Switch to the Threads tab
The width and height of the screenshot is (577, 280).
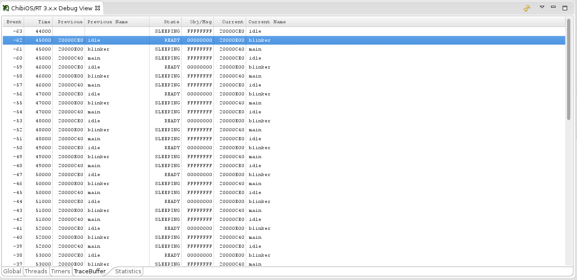click(x=36, y=271)
